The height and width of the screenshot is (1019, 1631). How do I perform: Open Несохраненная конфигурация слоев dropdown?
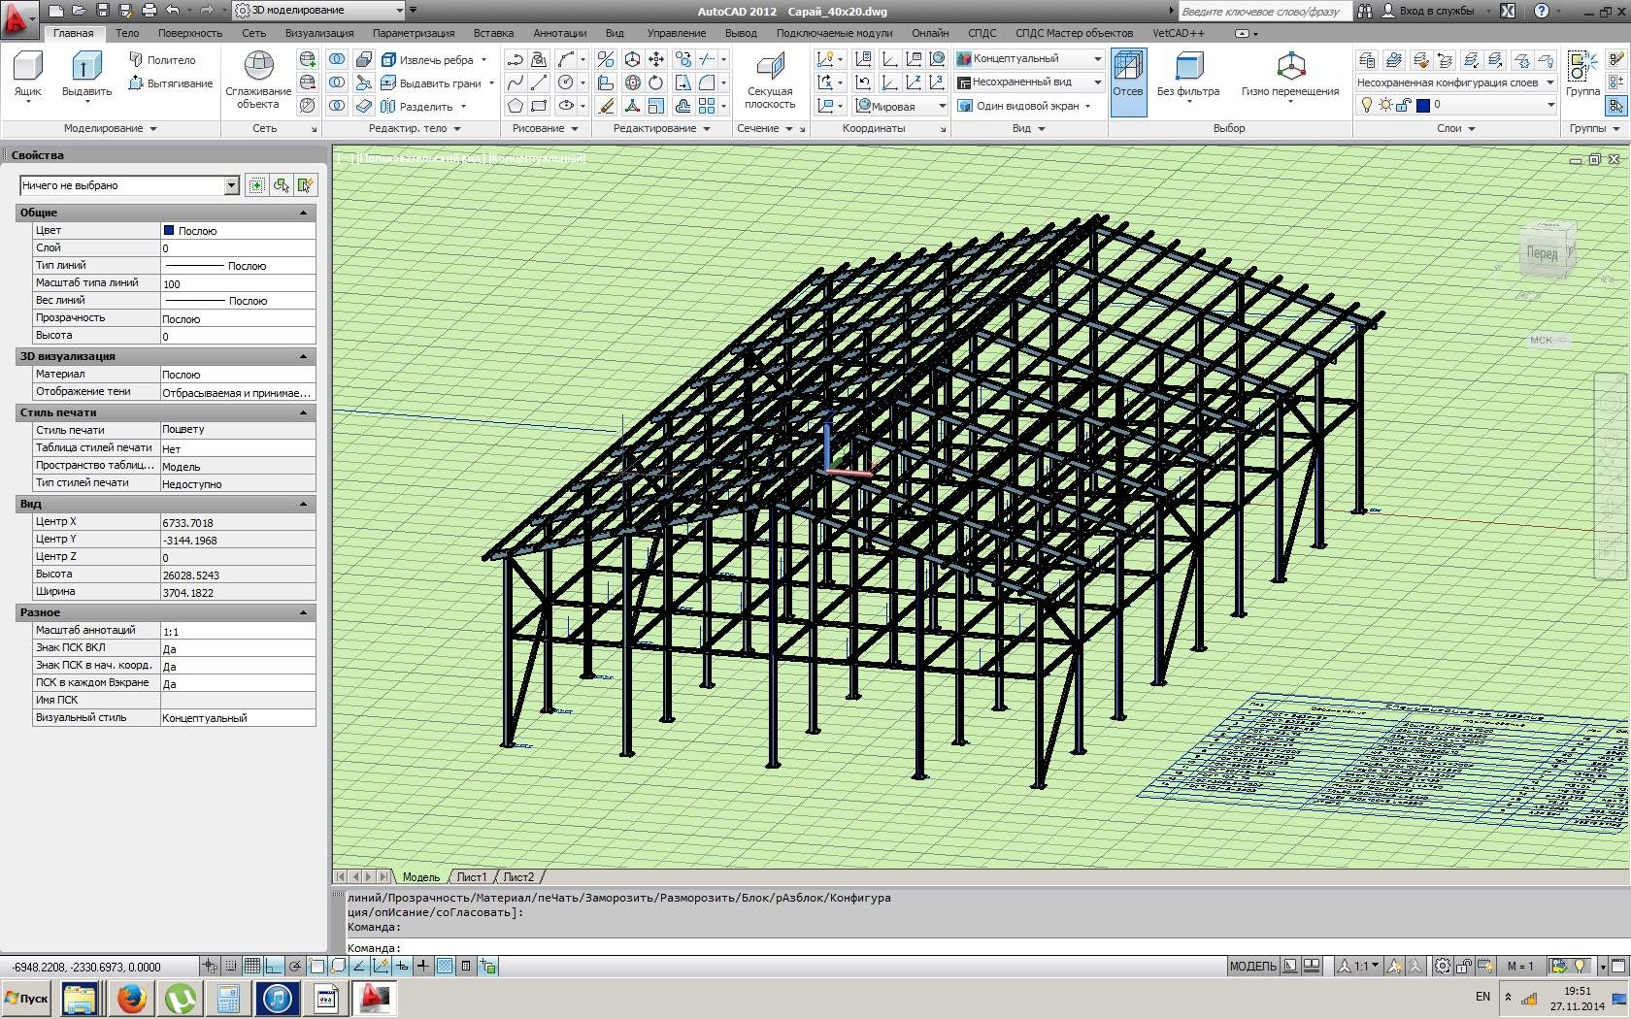coord(1455,82)
